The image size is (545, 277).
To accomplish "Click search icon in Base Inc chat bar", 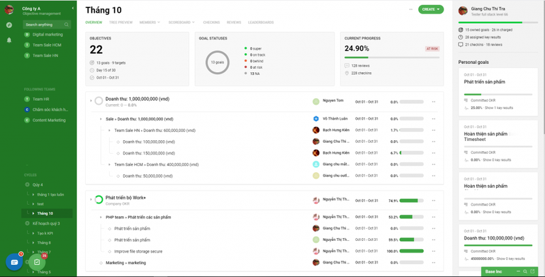I will (525, 272).
